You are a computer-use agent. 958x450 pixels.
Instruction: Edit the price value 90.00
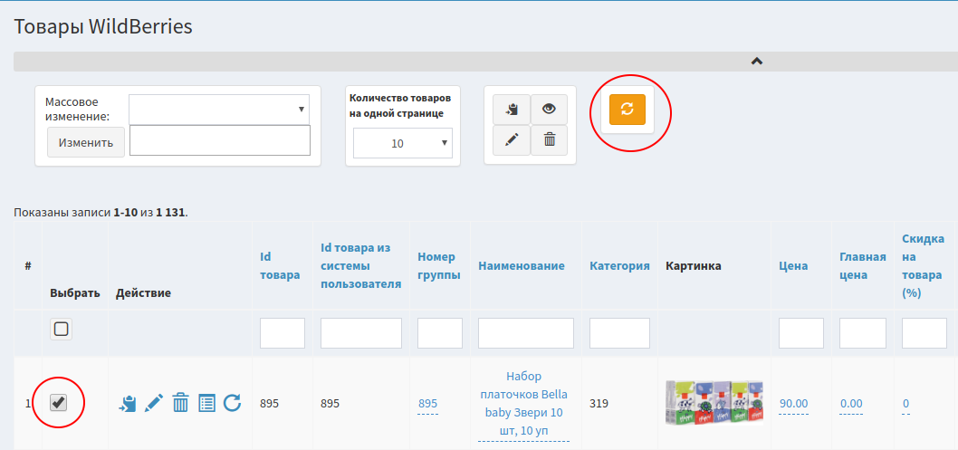(793, 404)
